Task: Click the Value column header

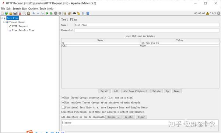Action: pyautogui.click(x=180, y=40)
